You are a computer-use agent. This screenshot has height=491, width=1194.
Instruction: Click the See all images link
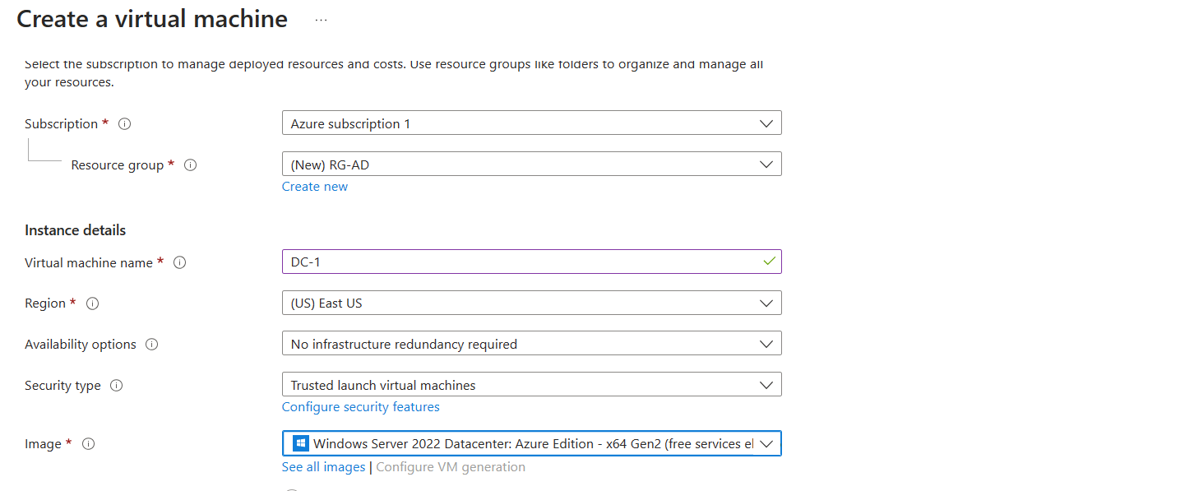click(323, 467)
